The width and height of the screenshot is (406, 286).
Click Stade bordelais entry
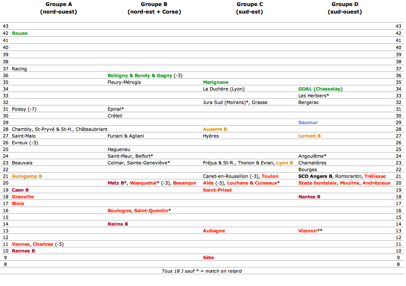[317, 183]
